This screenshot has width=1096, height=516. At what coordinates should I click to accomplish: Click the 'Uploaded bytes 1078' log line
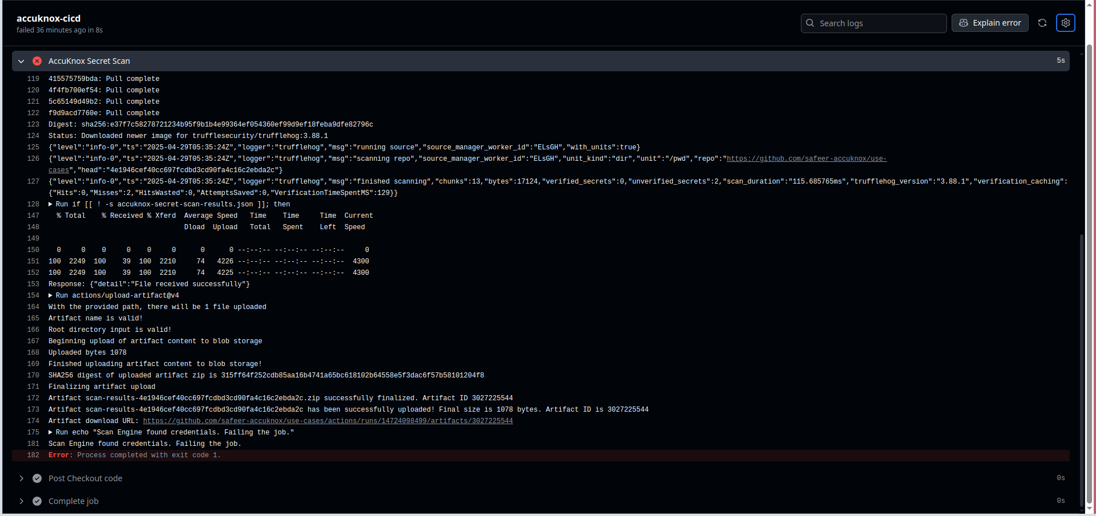click(87, 352)
